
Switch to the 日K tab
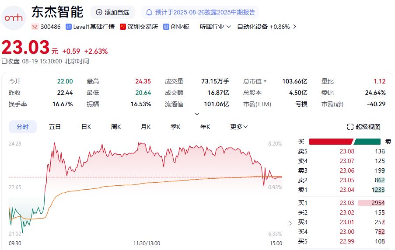tap(86, 127)
